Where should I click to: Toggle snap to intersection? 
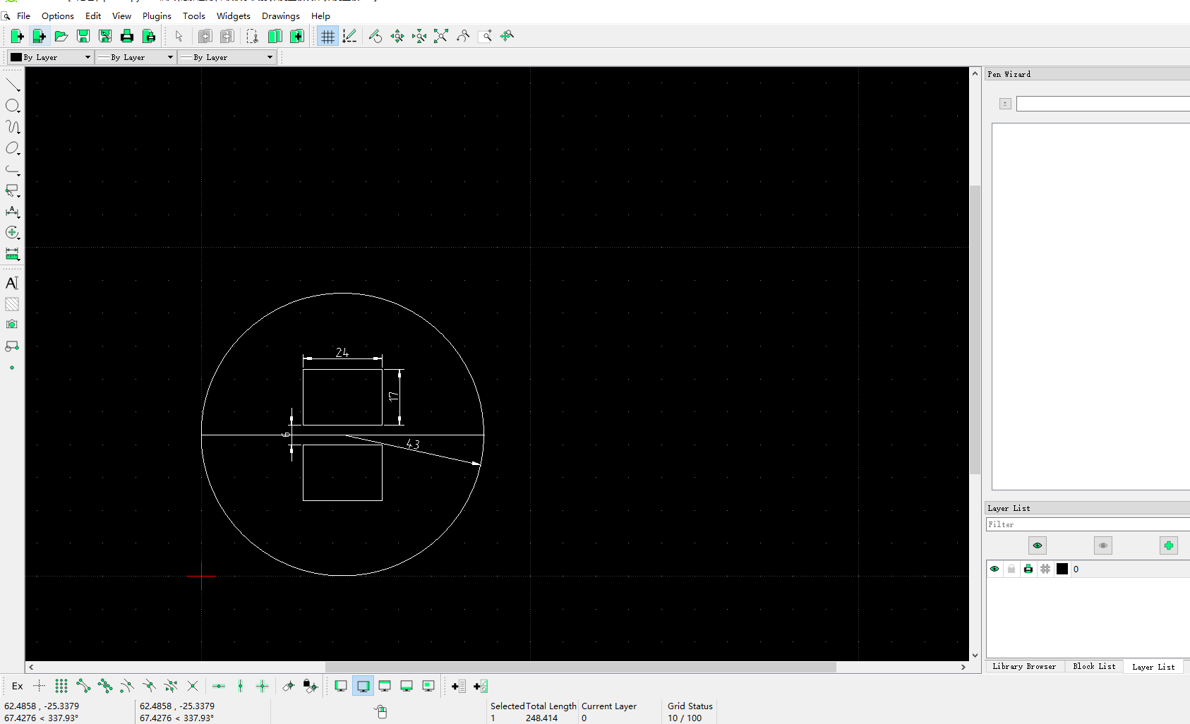193,686
